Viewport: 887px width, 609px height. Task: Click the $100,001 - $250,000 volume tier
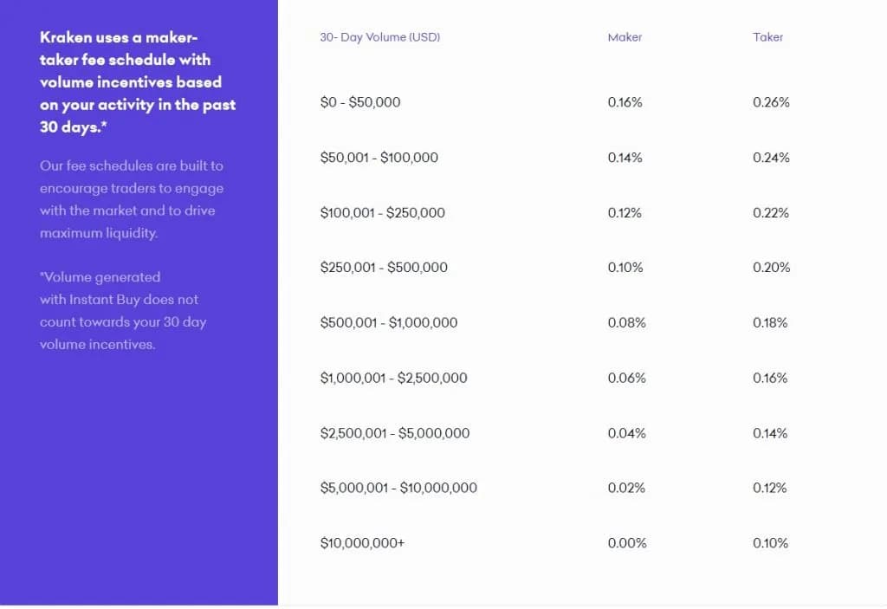[382, 212]
